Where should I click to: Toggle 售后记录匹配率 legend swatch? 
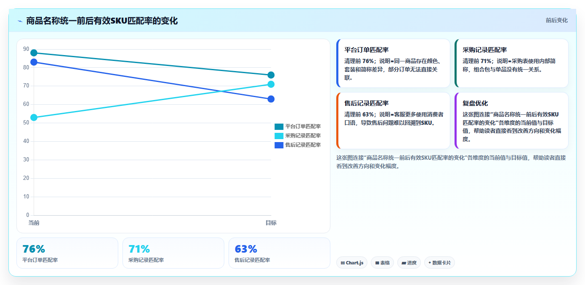point(279,145)
